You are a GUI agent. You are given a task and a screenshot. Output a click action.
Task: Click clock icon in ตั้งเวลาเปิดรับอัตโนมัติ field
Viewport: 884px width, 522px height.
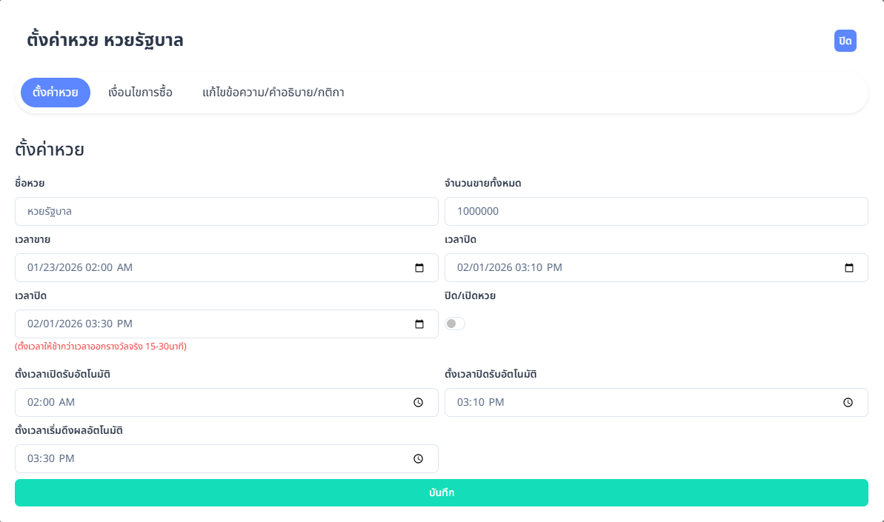[x=418, y=403]
